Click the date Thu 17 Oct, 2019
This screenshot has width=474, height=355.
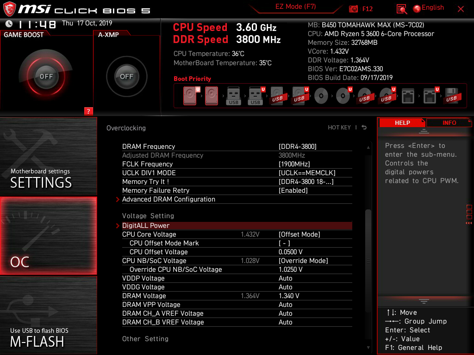pyautogui.click(x=87, y=23)
